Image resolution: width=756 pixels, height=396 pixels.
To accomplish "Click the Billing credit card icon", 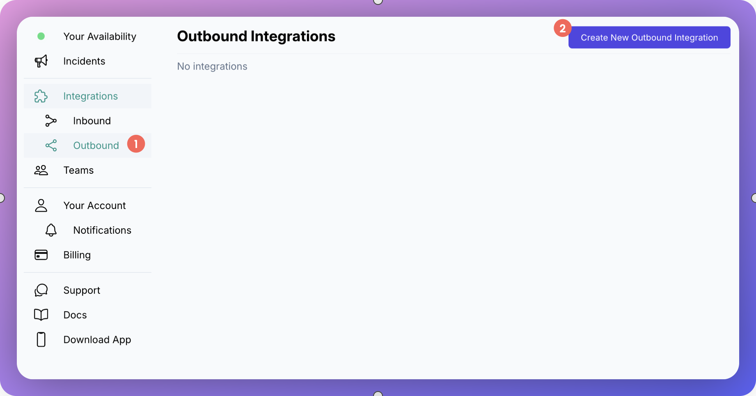I will 41,255.
